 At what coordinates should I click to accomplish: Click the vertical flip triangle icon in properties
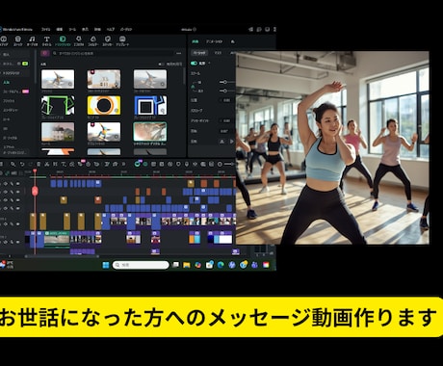coord(231,142)
